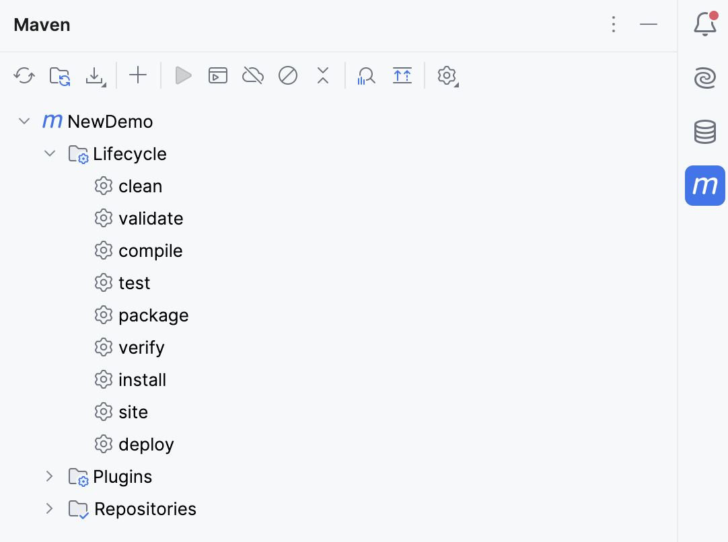Open the Maven panel options menu
The image size is (728, 542).
coord(613,25)
